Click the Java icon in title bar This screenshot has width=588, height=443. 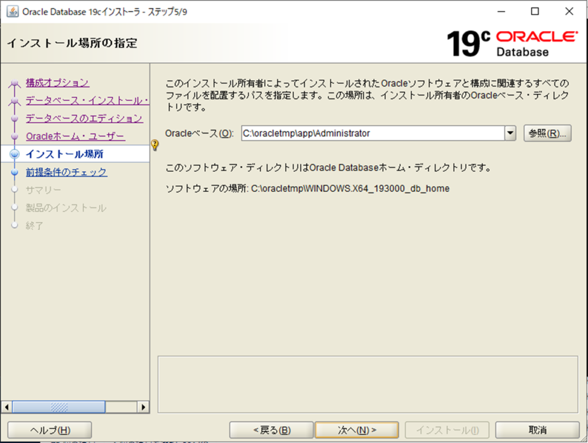pos(11,11)
